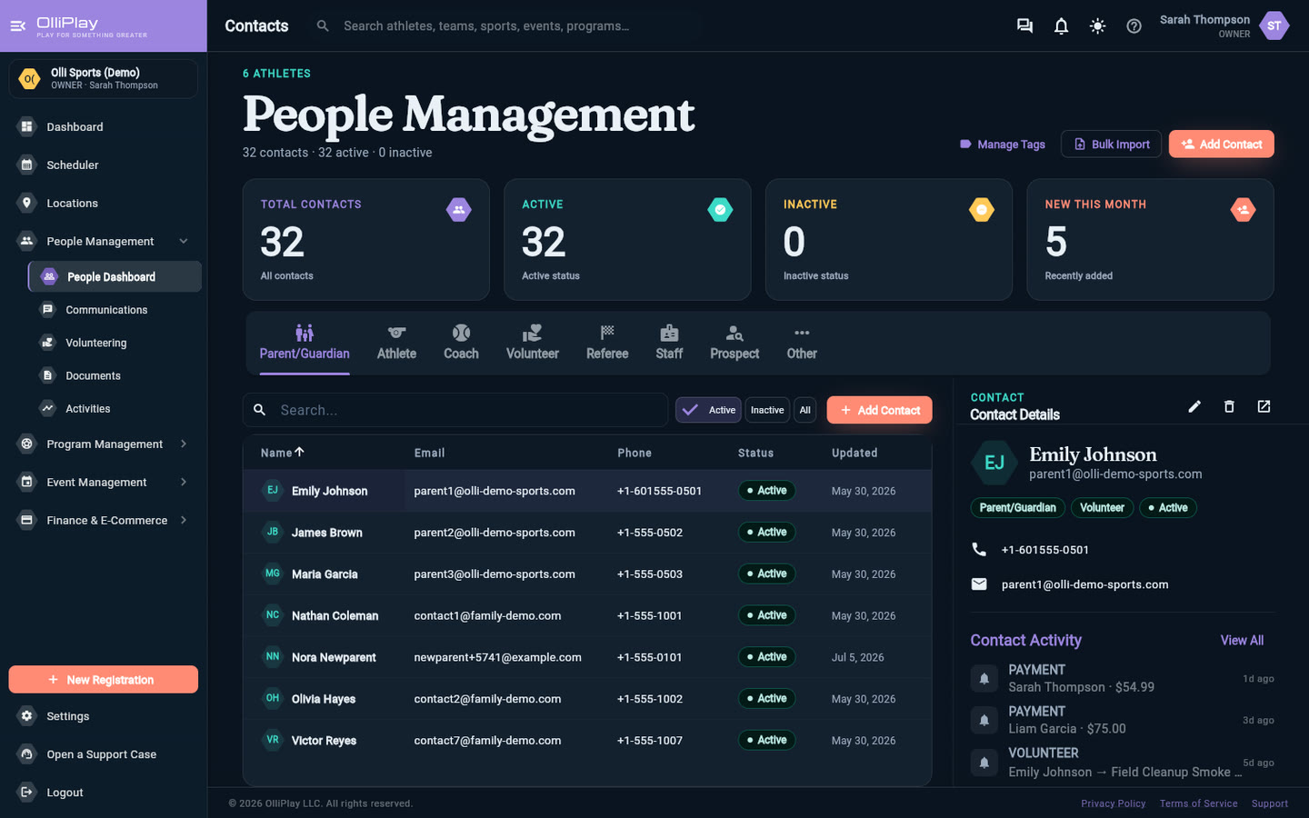This screenshot has height=818, width=1309.
Task: Click the Locations pin icon
Action: (x=27, y=203)
